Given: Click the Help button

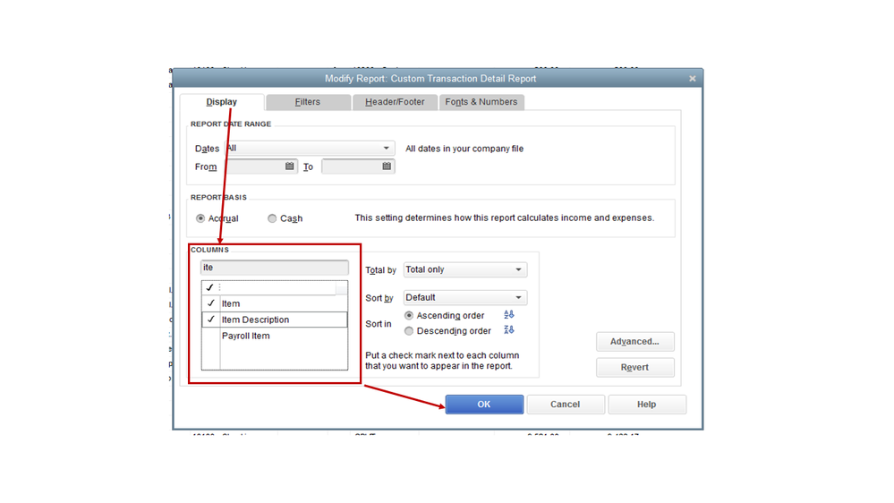Looking at the screenshot, I should point(646,405).
